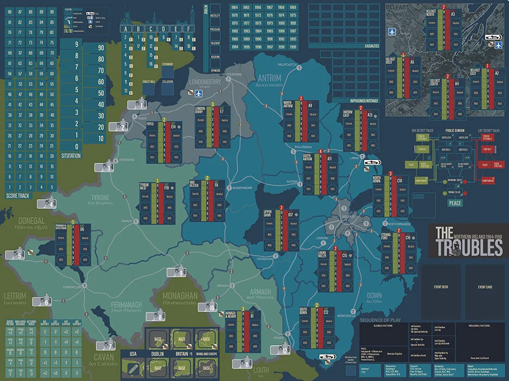Select border crossing marker 11 above Louth

coord(243,363)
